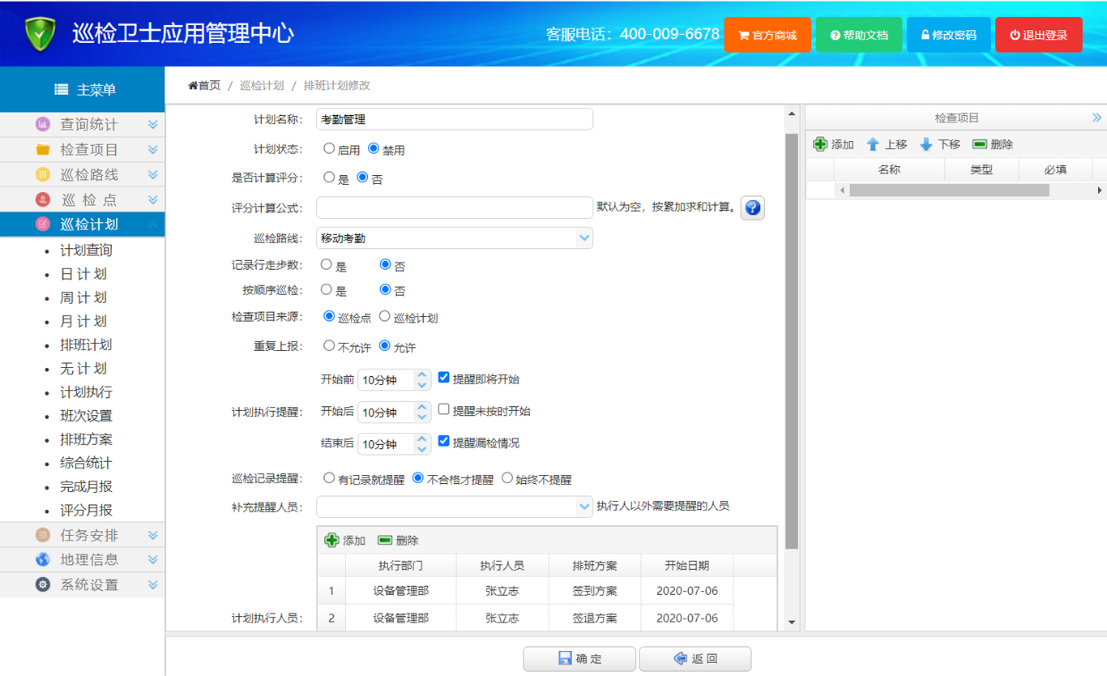This screenshot has width=1107, height=676.
Task: Click the 确定 save button
Action: point(579,659)
